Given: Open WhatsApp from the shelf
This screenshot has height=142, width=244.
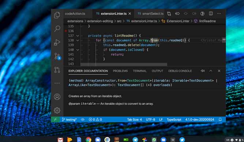Looking at the screenshot, I should 154,139.
